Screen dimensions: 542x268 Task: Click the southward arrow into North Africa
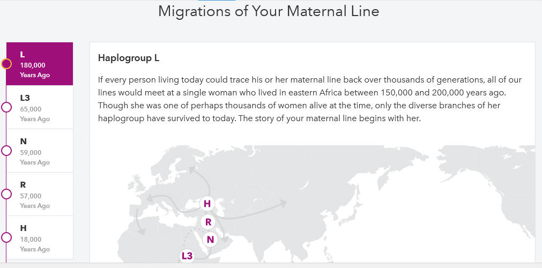(139, 221)
